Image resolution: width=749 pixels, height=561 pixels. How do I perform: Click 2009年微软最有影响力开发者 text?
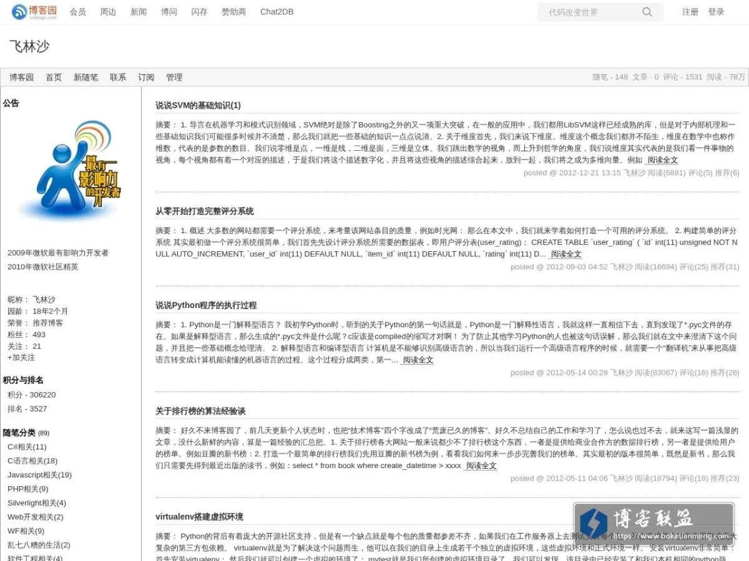point(58,253)
